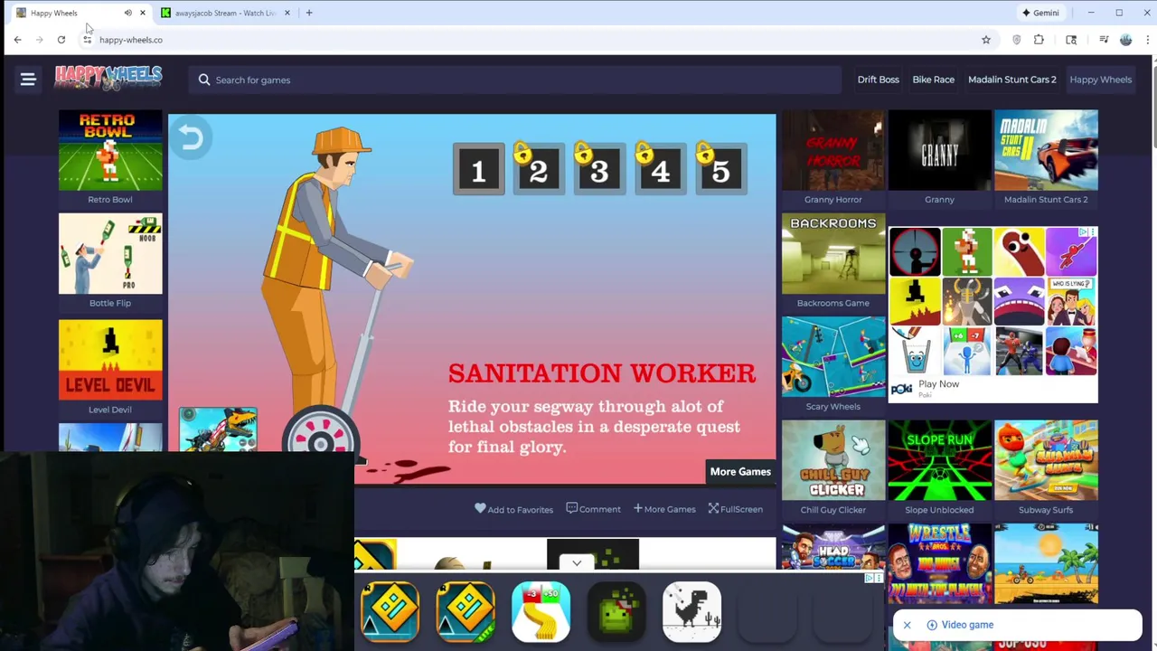The width and height of the screenshot is (1157, 651).
Task: Click the address bar URL happy-wheels.co
Action: click(131, 40)
